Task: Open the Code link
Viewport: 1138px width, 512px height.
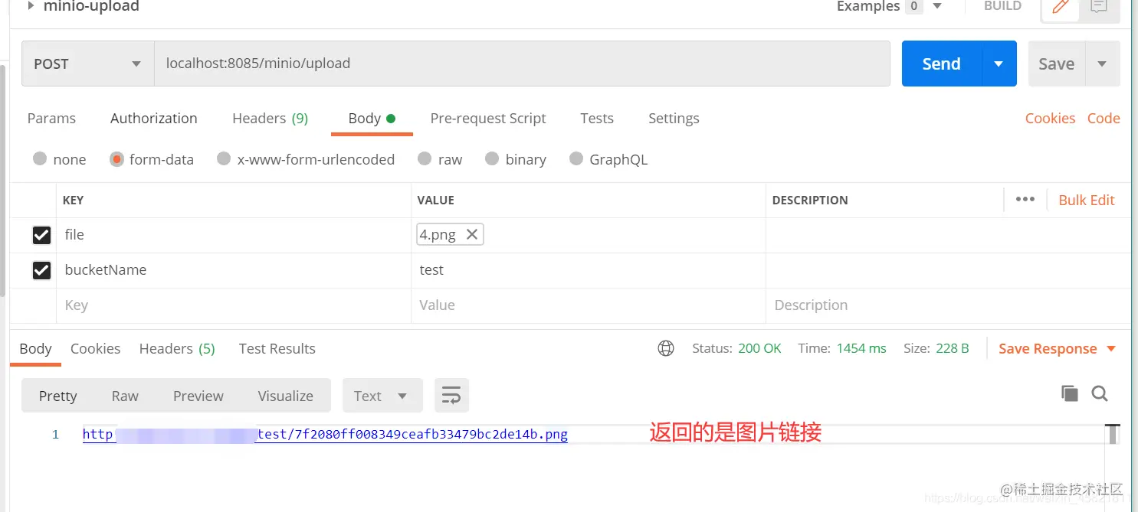Action: [x=1104, y=118]
